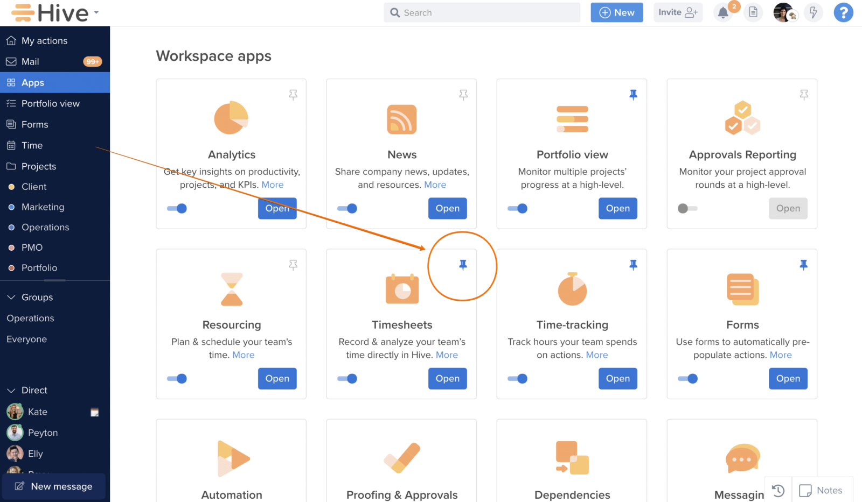
Task: Open the Hive workspace dropdown arrow
Action: 96,12
